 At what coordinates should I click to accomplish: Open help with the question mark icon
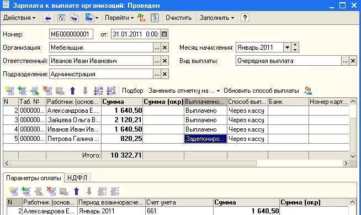245,18
